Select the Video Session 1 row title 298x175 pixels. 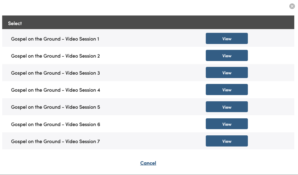55,39
